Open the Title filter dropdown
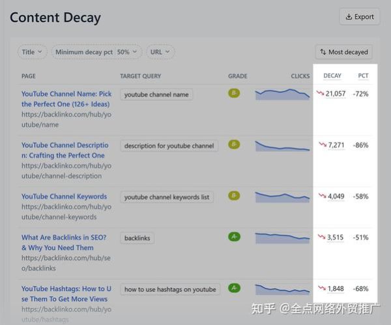Viewport: 391px width, 325px height. click(33, 51)
